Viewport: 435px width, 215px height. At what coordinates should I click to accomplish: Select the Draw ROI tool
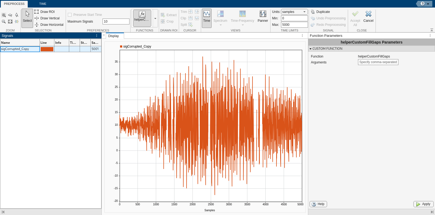tap(45, 12)
